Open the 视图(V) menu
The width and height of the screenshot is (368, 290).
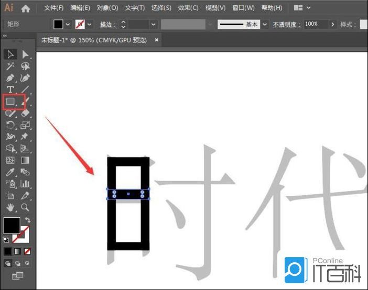point(215,8)
